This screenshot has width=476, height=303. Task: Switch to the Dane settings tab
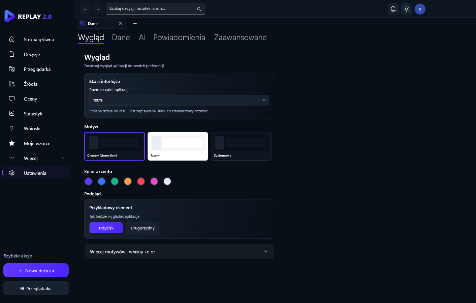pyautogui.click(x=121, y=37)
